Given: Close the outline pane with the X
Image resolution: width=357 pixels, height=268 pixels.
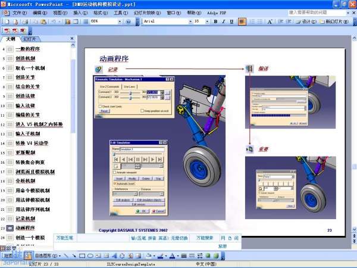Looking at the screenshot, I should pyautogui.click(x=73, y=38).
